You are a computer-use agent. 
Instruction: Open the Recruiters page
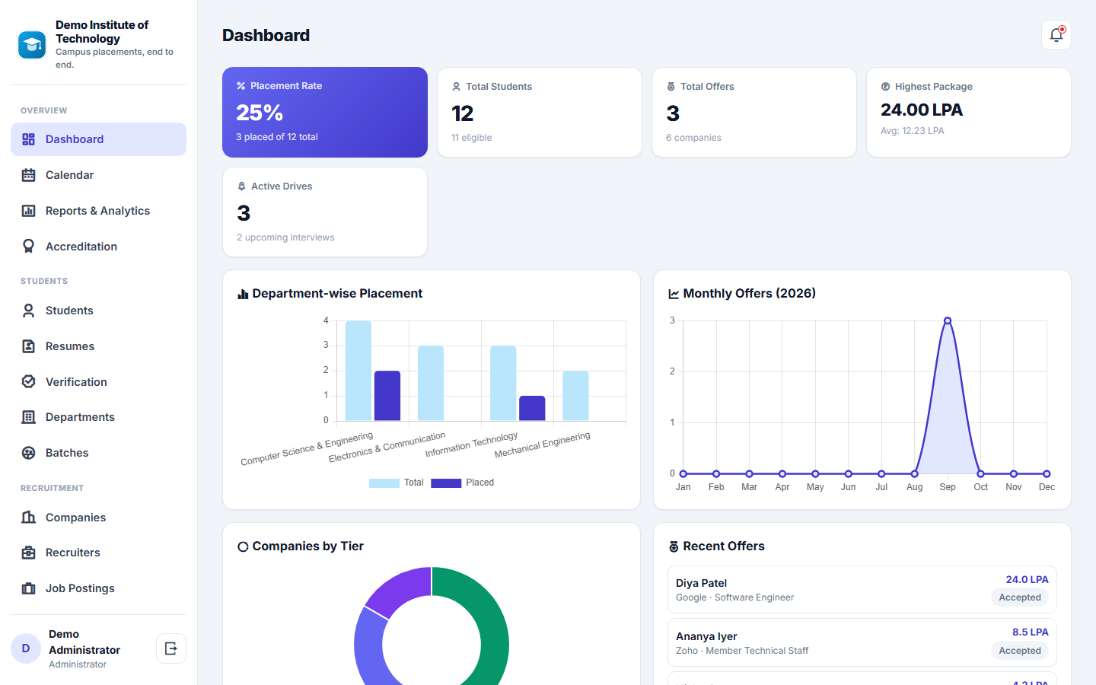pos(98,553)
